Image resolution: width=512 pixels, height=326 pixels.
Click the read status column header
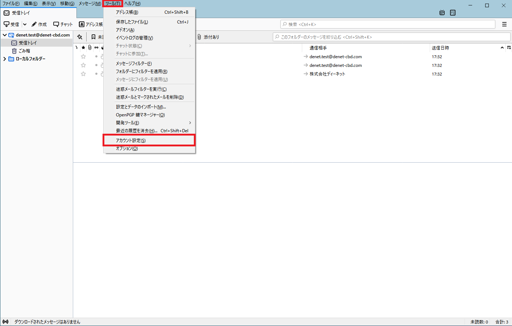click(96, 48)
